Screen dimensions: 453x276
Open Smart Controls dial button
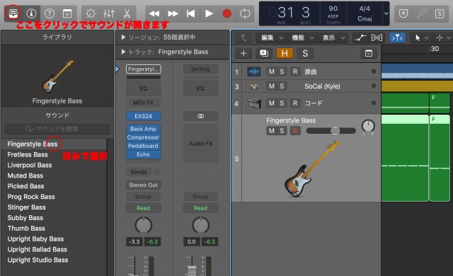(x=91, y=13)
